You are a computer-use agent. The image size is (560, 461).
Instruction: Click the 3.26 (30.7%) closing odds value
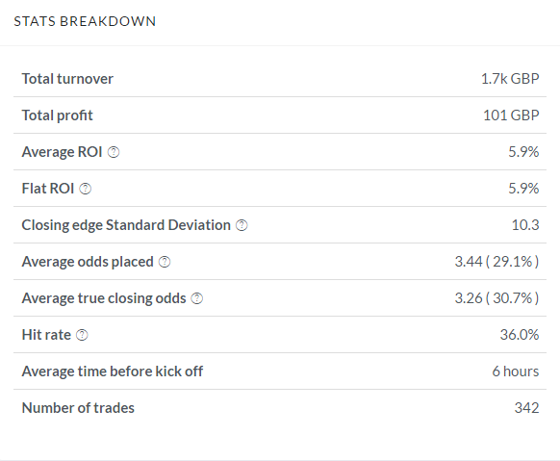(x=496, y=298)
